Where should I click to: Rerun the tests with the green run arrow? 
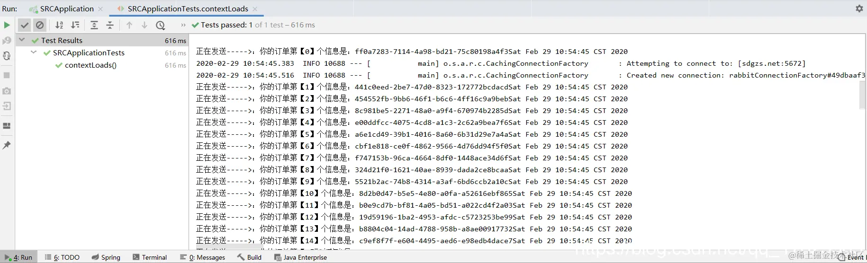[x=7, y=25]
